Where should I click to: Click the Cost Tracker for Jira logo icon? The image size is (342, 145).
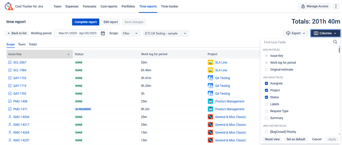click(x=9, y=6)
